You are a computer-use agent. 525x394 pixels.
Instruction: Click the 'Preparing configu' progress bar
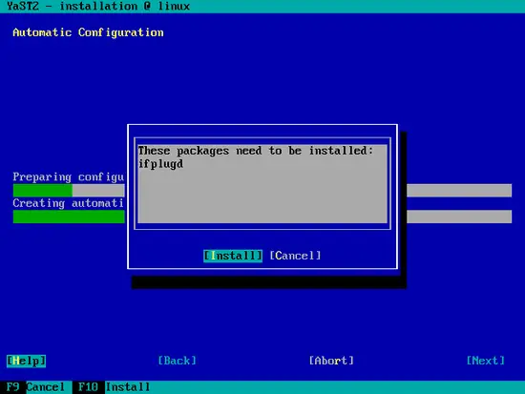pyautogui.click(x=262, y=191)
